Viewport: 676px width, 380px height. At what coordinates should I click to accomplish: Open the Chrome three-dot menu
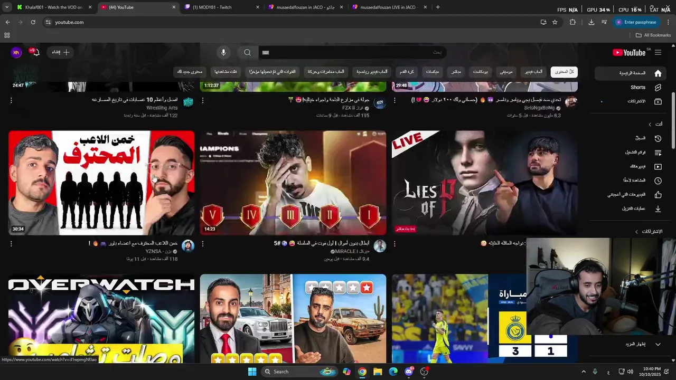668,22
